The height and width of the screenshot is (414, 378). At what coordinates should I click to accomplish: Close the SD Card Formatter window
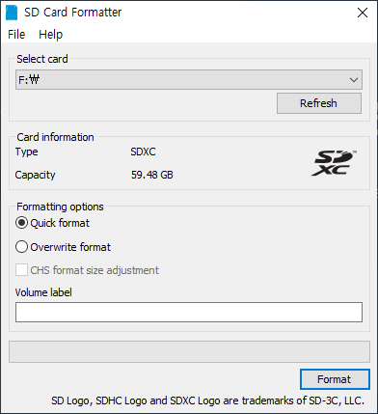click(363, 13)
